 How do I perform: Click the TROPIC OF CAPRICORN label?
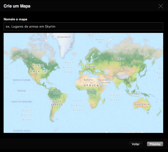tap(22, 102)
